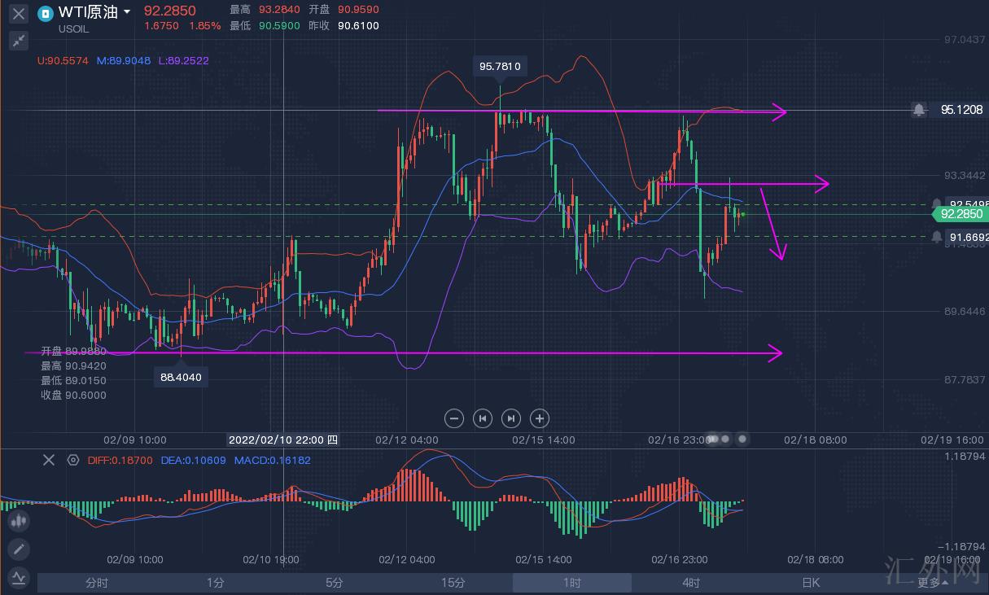Open the indicators line icon at bottom left
Image resolution: width=989 pixels, height=595 pixels.
19,577
